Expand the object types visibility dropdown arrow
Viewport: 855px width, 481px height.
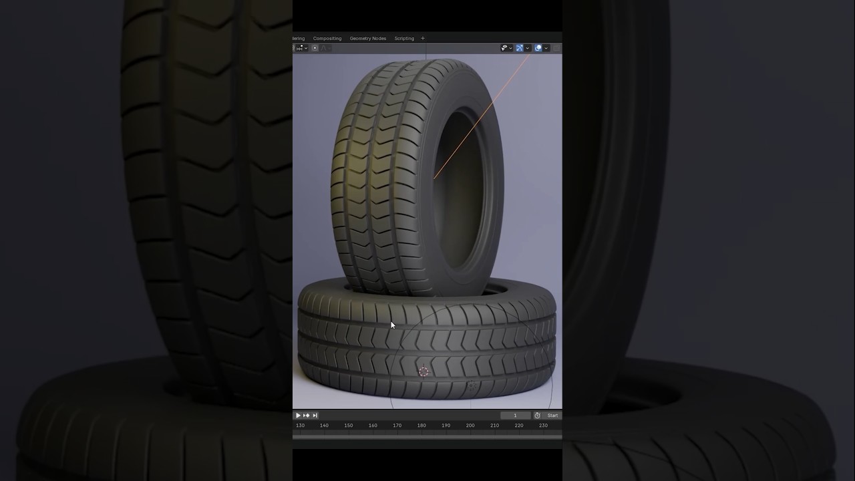coord(510,47)
